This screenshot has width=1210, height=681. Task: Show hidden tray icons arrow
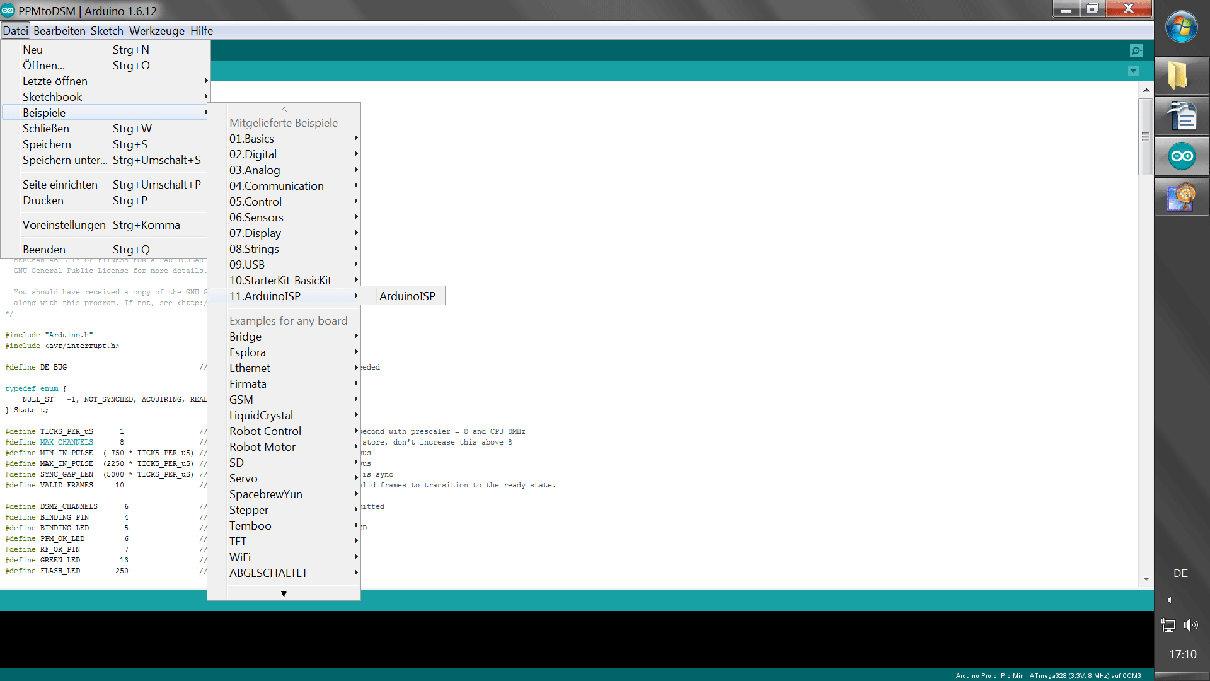pyautogui.click(x=1170, y=600)
